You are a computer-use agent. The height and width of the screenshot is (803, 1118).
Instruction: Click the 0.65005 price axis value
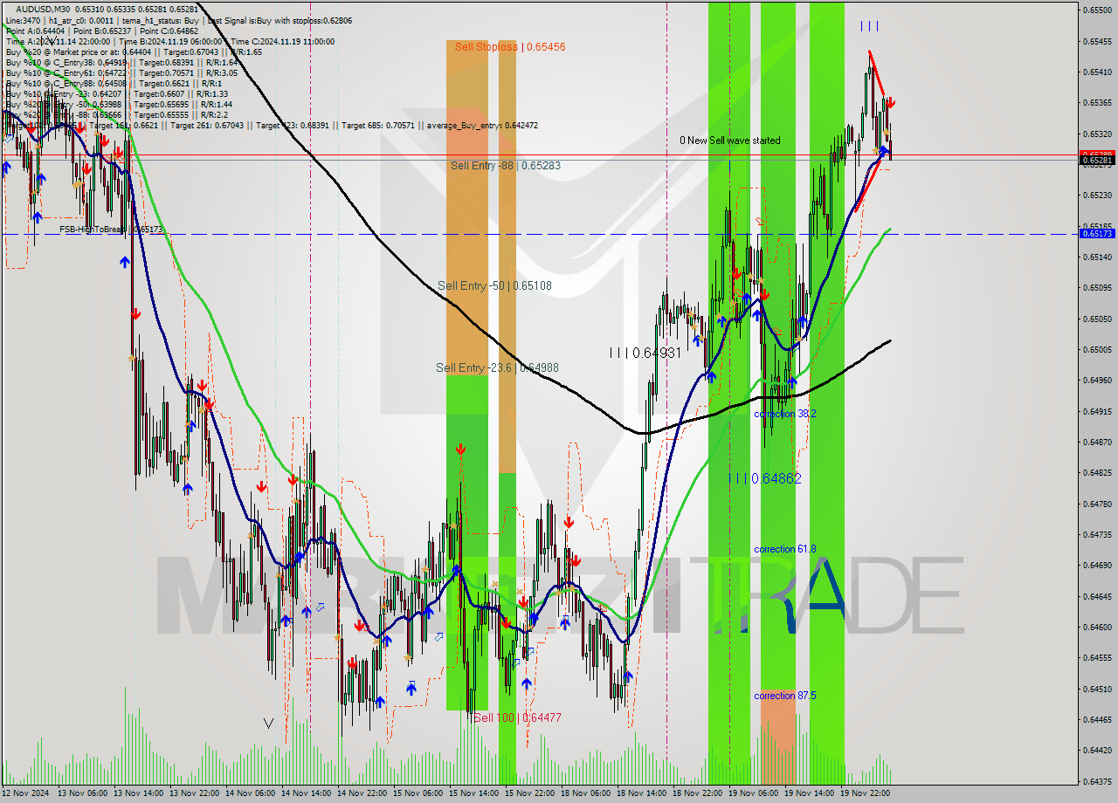pyautogui.click(x=1097, y=349)
